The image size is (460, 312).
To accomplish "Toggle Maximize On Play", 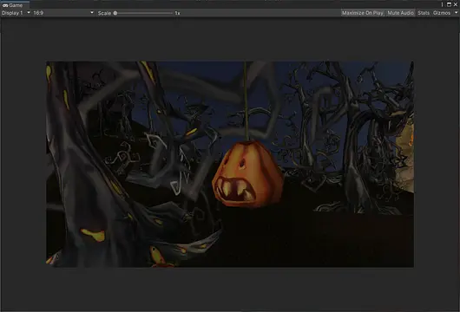I will click(x=363, y=13).
